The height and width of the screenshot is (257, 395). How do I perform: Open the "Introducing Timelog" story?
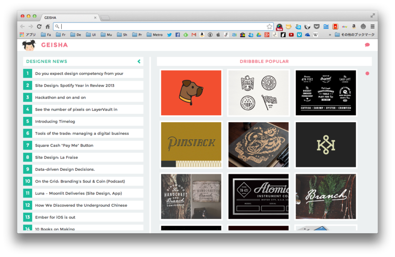[x=83, y=121]
